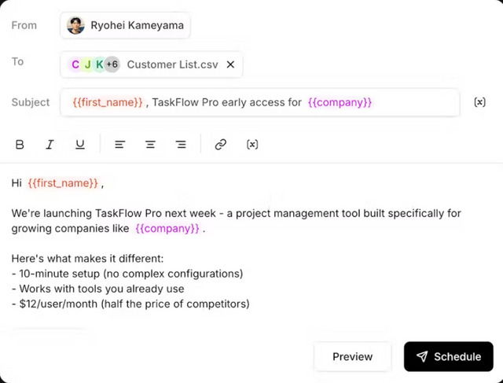Select the {{company}} tag in subject

(x=340, y=102)
